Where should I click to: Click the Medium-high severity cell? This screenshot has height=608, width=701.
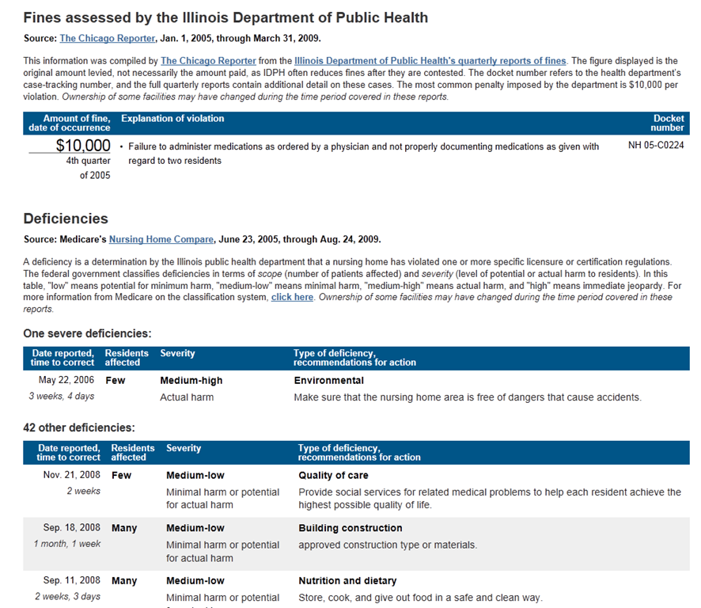[x=191, y=381]
